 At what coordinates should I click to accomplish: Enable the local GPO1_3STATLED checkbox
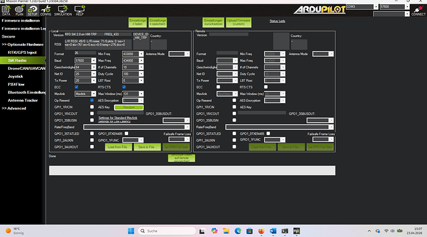tap(92, 133)
